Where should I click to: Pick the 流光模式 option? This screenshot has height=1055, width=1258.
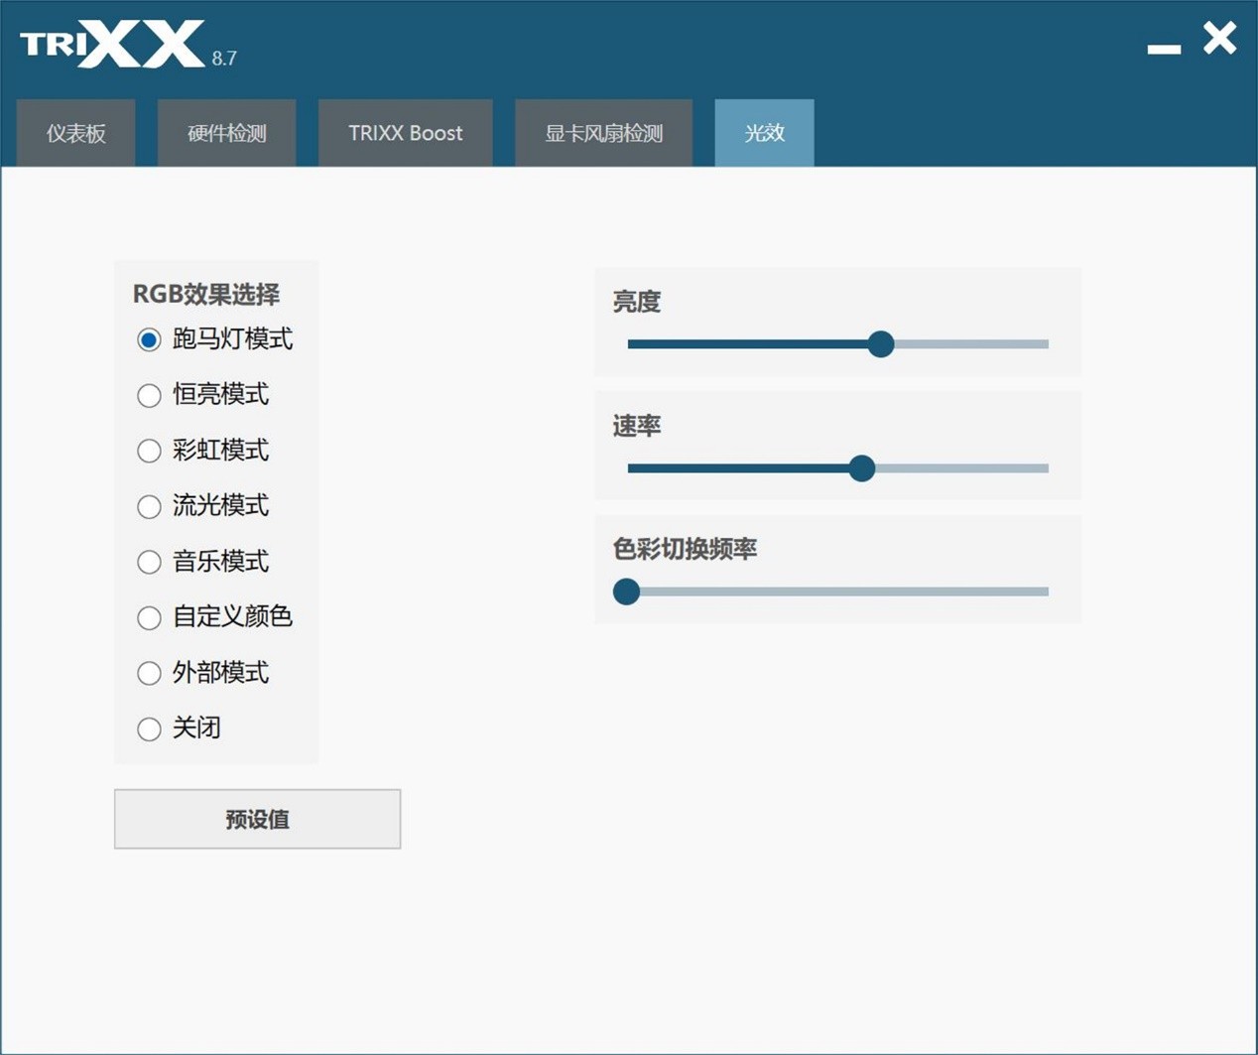[149, 507]
